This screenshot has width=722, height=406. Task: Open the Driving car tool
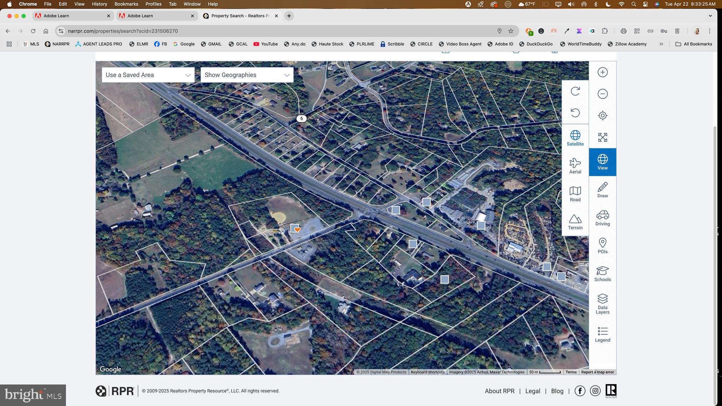602,218
